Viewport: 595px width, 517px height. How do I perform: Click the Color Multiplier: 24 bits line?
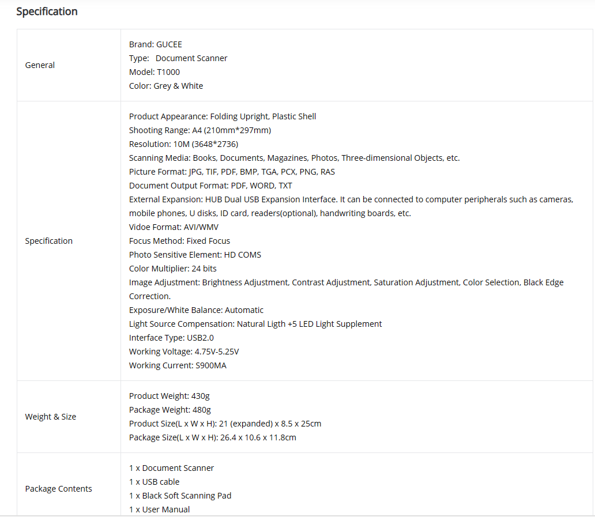coord(172,269)
